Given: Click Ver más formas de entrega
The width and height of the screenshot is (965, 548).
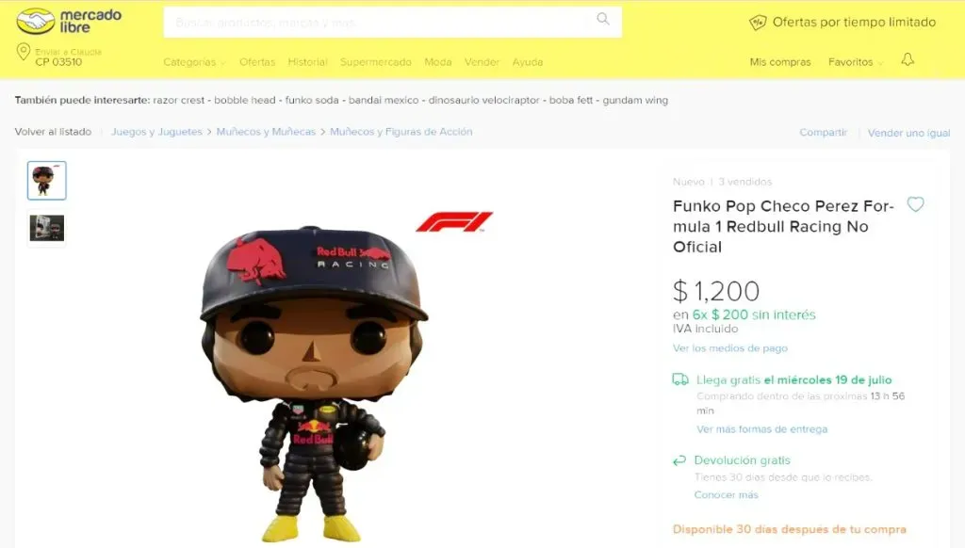Looking at the screenshot, I should [x=761, y=429].
